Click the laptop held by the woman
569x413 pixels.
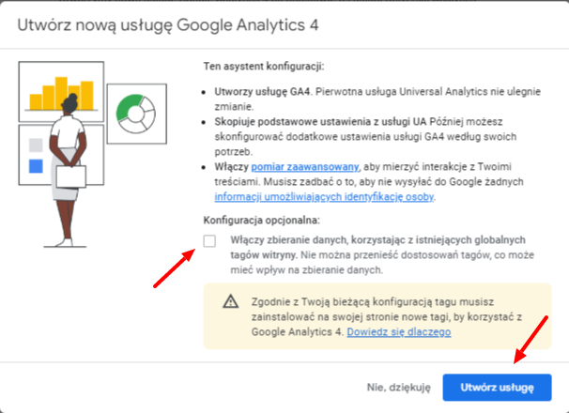tap(70, 176)
